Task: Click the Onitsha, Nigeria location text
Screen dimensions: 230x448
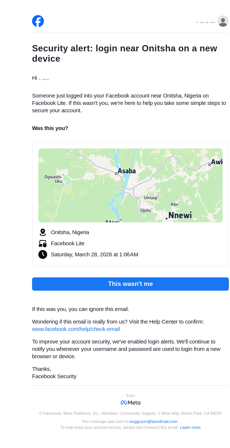Action: (70, 232)
